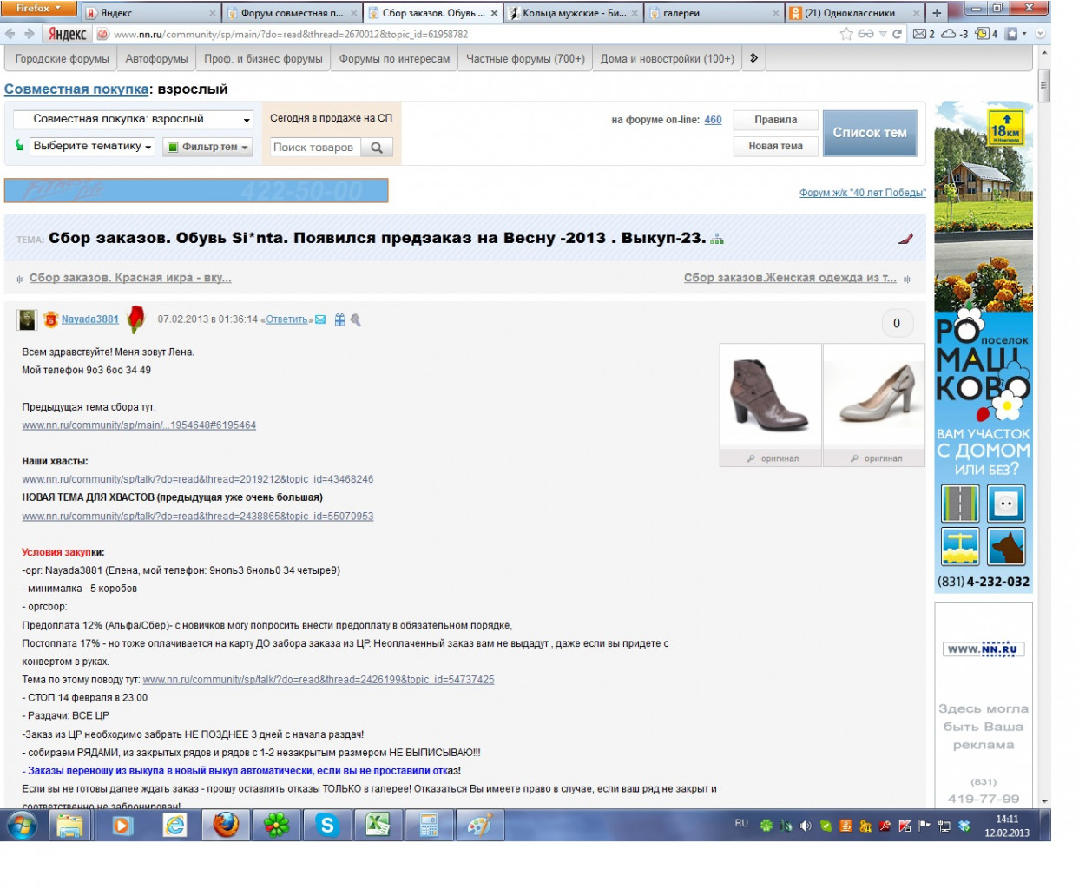
Task: Click the Ответить reply link
Action: coord(289,319)
